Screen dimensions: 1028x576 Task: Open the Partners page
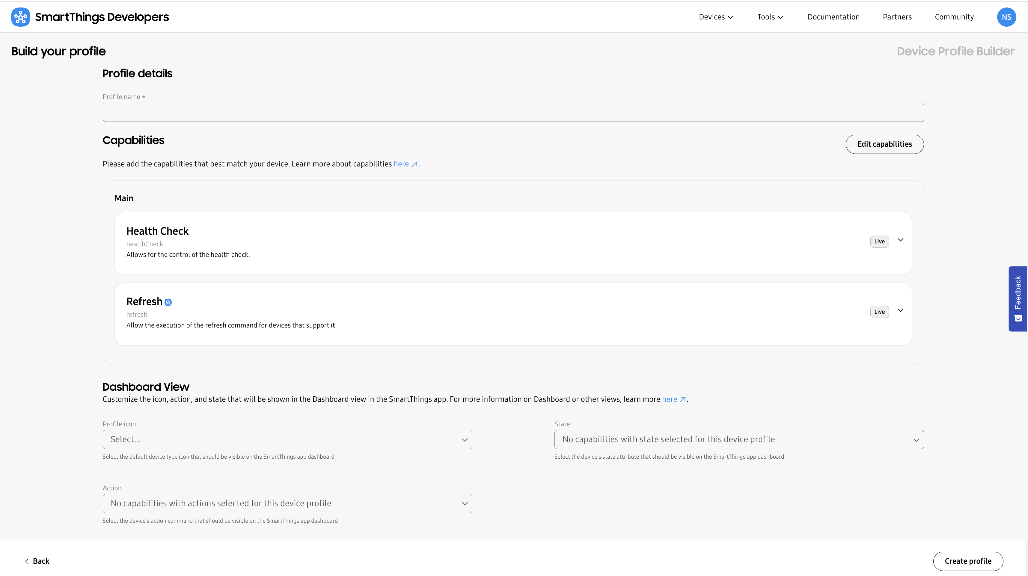click(897, 17)
